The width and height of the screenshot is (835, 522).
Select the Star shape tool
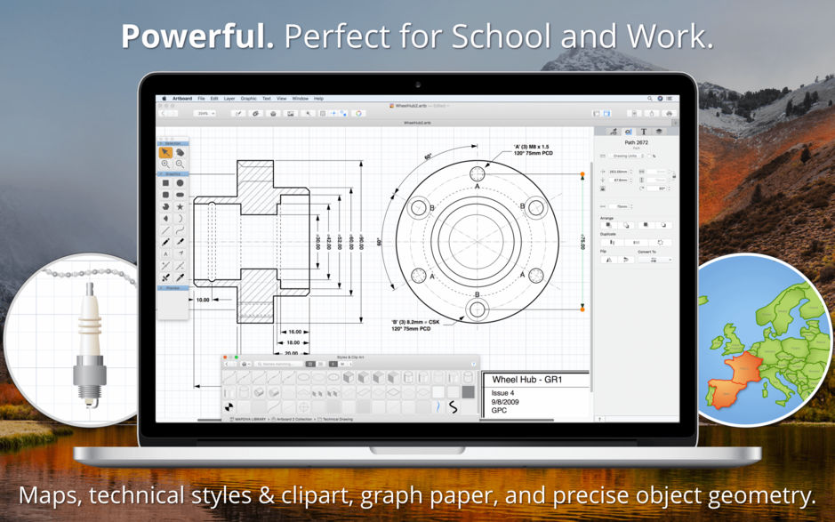179,208
